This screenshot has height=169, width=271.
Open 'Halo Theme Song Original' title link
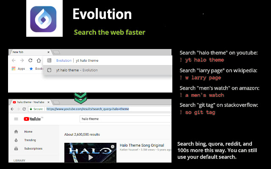coord(142,145)
